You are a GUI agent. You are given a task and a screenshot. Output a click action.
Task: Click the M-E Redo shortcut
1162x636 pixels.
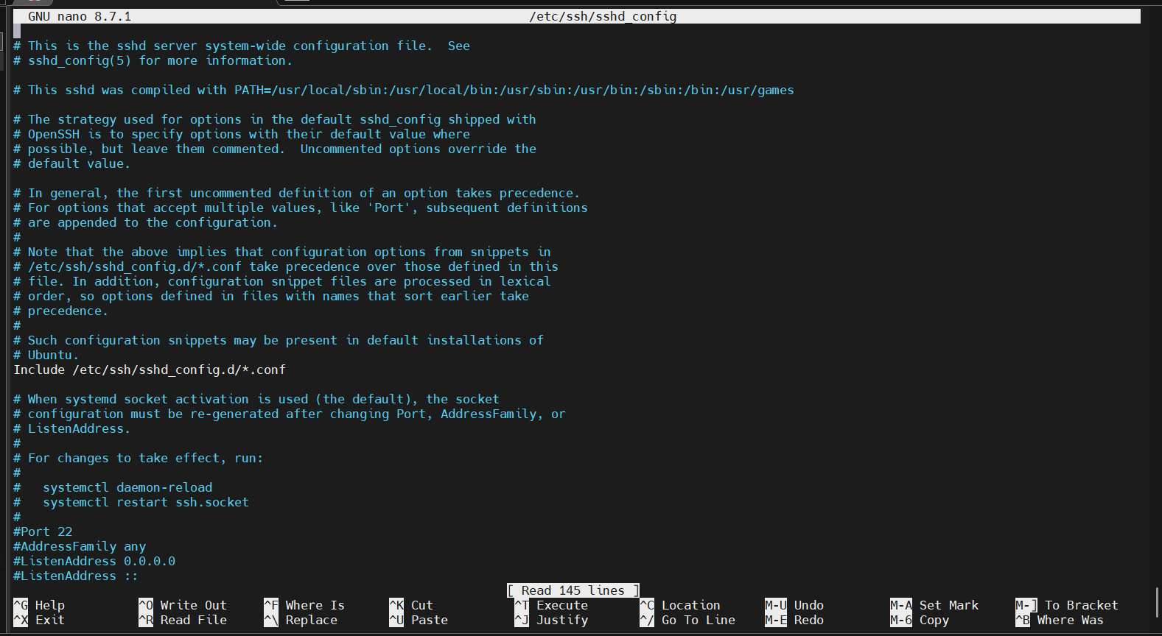point(794,620)
